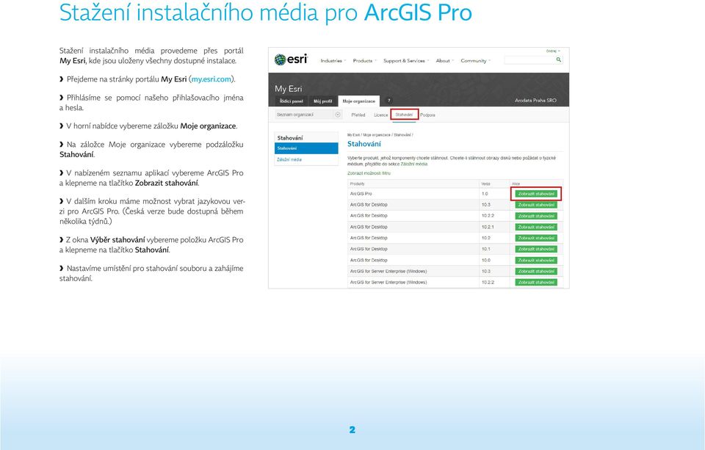The width and height of the screenshot is (705, 450).
Task: Click Zobrazit stahování for ArcGIS Pro 1.0
Action: (x=536, y=194)
